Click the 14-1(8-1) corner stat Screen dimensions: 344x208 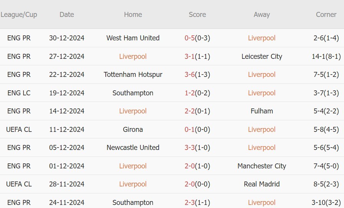[326, 57]
